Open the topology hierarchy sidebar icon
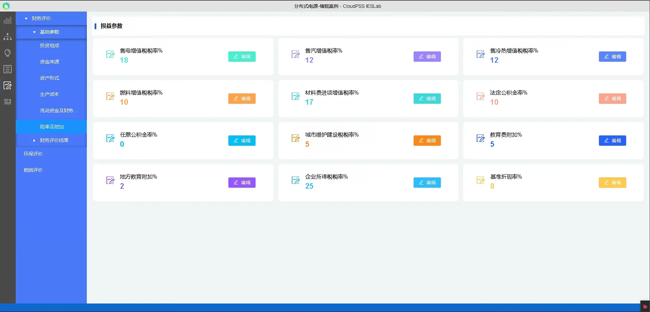650x312 pixels. point(8,37)
